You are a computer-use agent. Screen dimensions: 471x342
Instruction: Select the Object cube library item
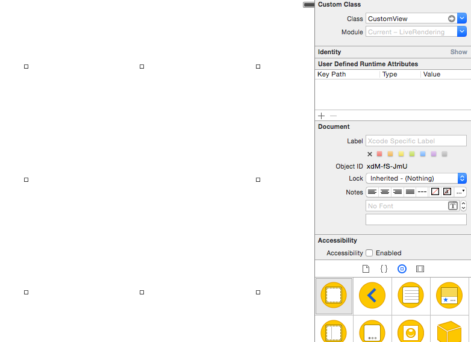coord(449,331)
